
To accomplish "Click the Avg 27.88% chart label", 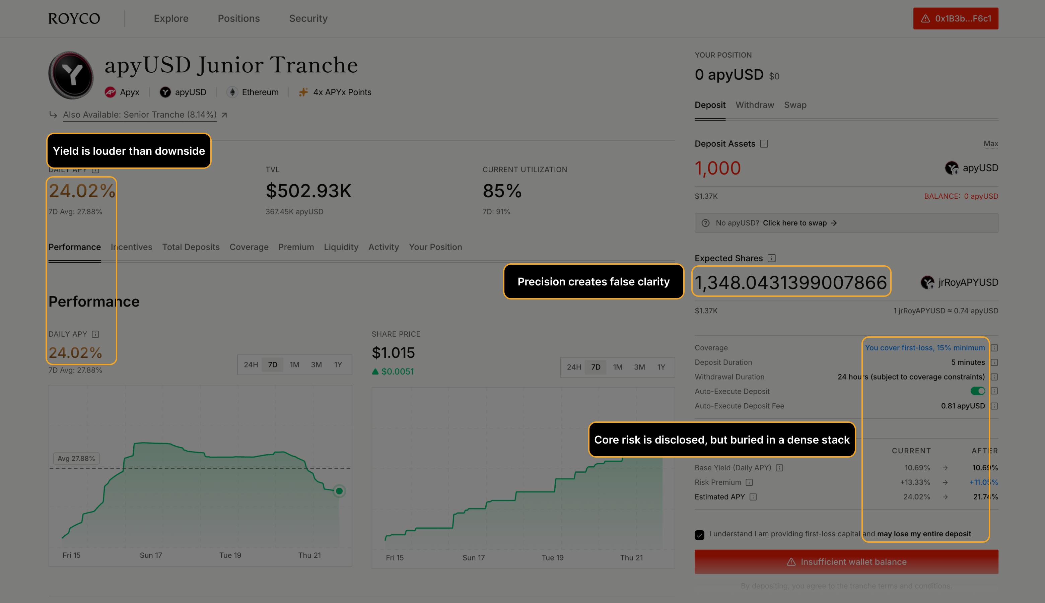I will [76, 459].
